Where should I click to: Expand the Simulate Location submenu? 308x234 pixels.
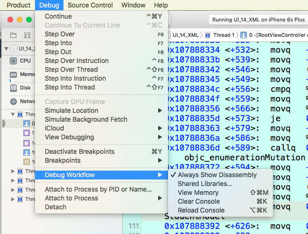[x=101, y=110]
